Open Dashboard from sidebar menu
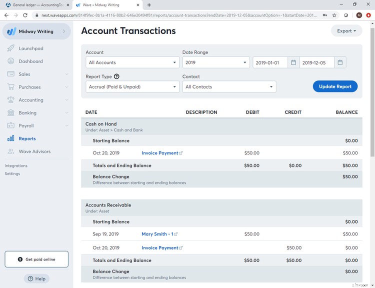 30,61
